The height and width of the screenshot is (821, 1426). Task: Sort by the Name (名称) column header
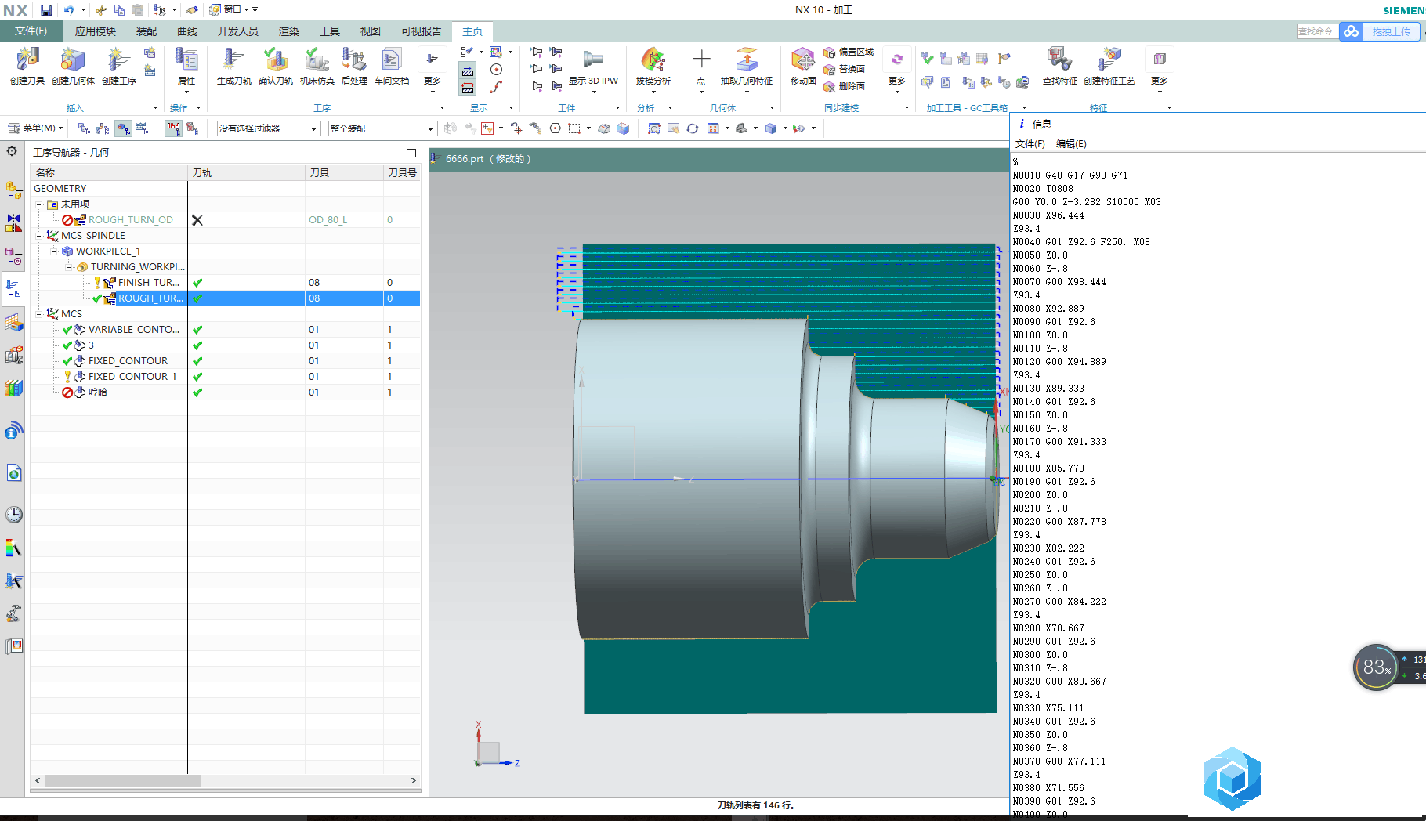tap(109, 172)
